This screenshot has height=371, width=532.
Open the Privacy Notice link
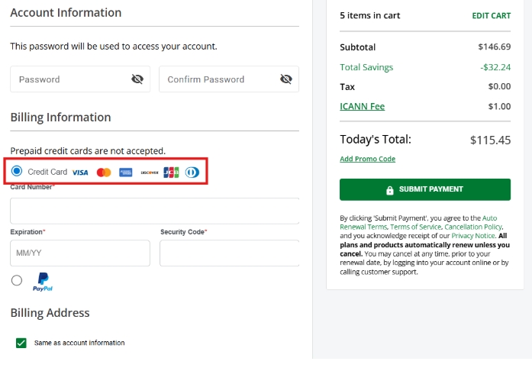[473, 236]
